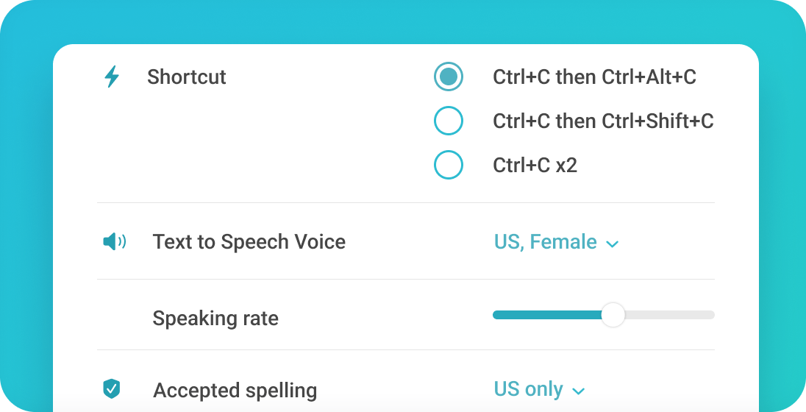Click the Accepted spelling label

click(x=235, y=390)
